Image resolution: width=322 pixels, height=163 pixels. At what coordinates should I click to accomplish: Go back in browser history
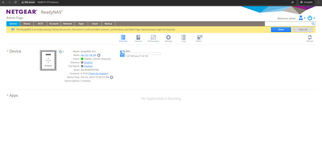[x=3, y=2]
